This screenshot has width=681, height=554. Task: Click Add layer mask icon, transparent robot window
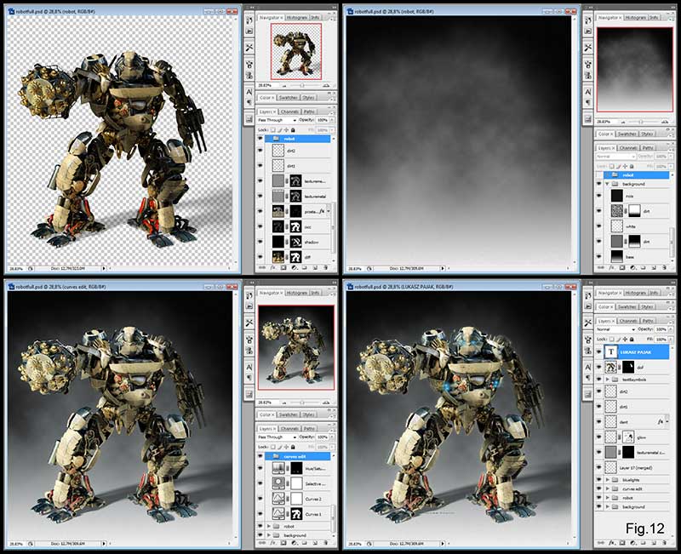pyautogui.click(x=283, y=267)
